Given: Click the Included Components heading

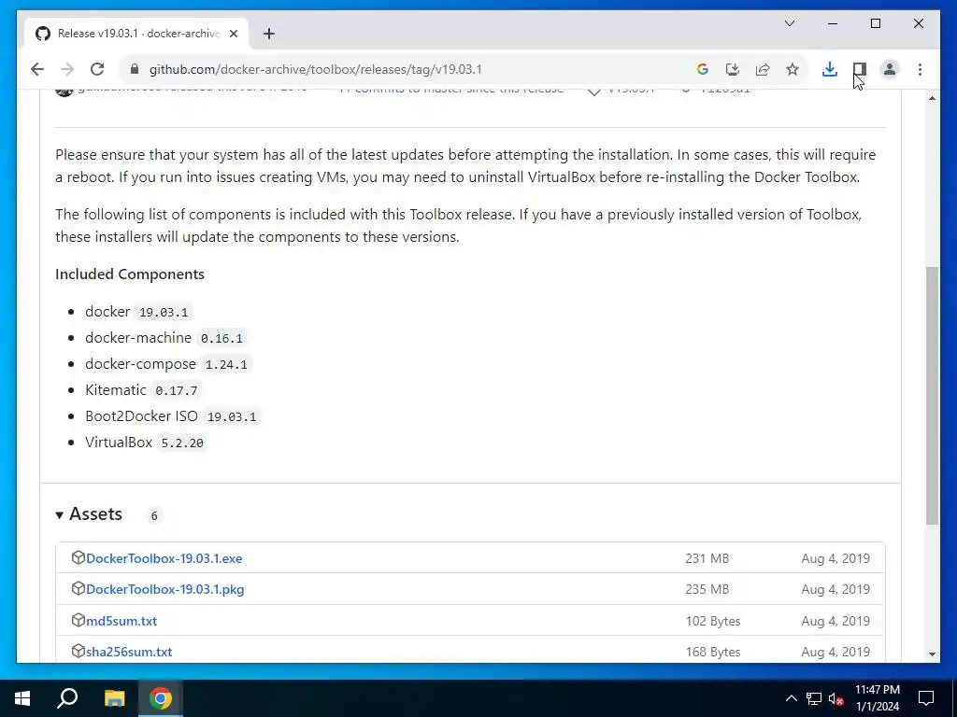Looking at the screenshot, I should pyautogui.click(x=129, y=274).
